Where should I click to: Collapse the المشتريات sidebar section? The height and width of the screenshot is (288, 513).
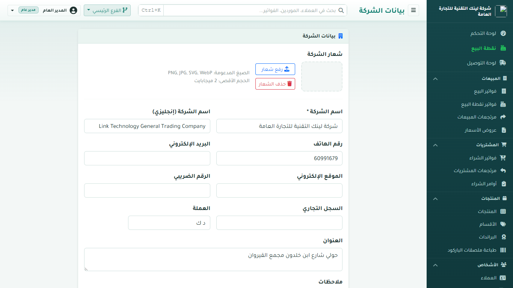click(x=435, y=145)
